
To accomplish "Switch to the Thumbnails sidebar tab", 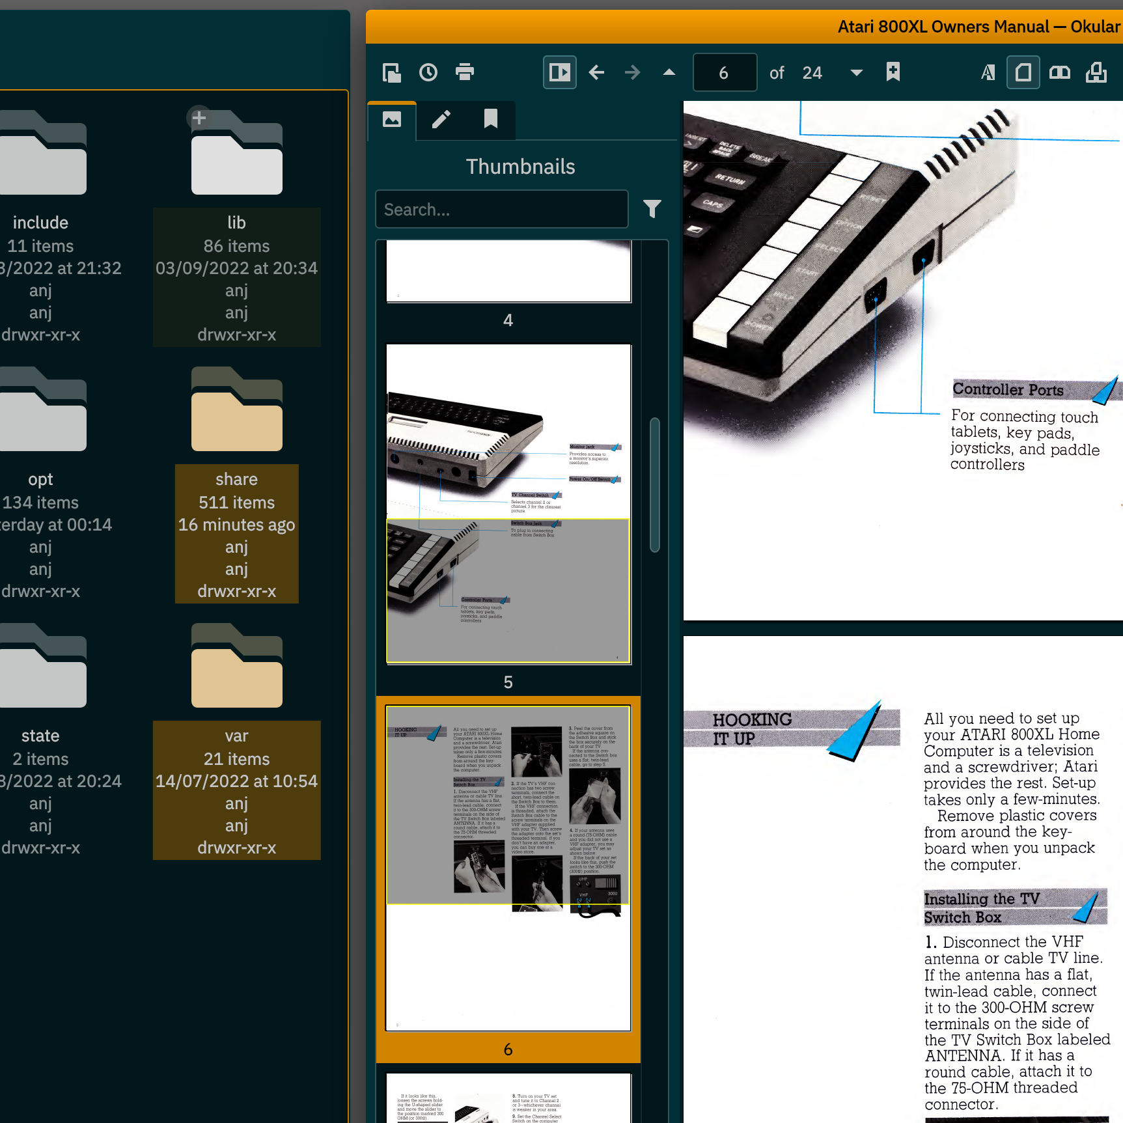I will click(x=392, y=120).
